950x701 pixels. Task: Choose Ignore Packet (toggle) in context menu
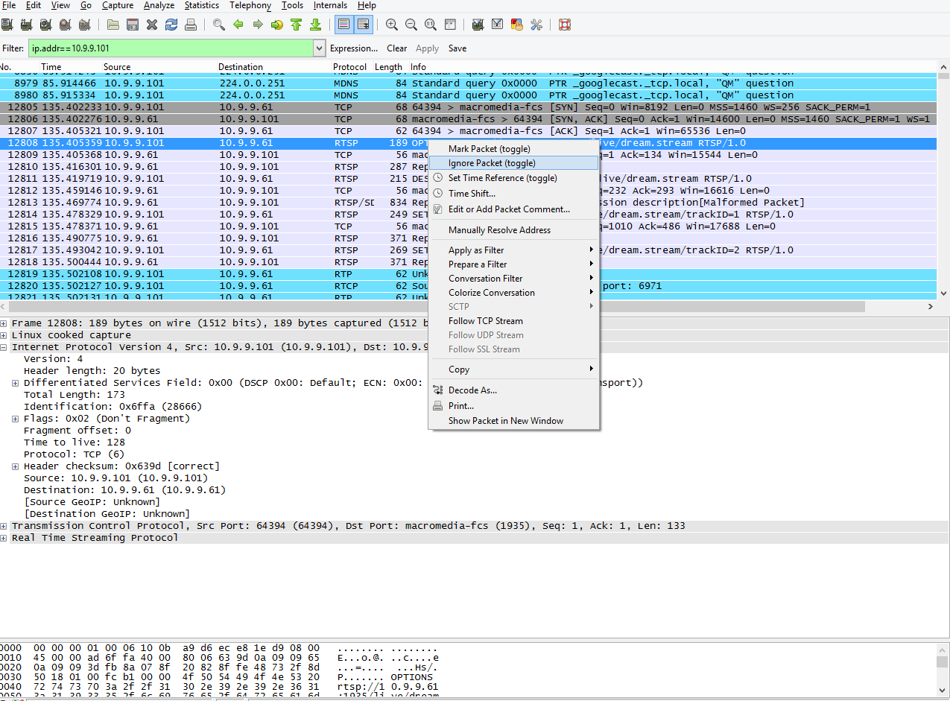pyautogui.click(x=492, y=163)
